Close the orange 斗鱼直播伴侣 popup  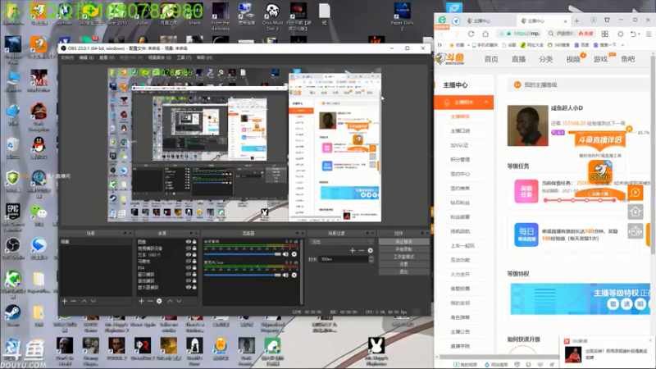click(629, 129)
